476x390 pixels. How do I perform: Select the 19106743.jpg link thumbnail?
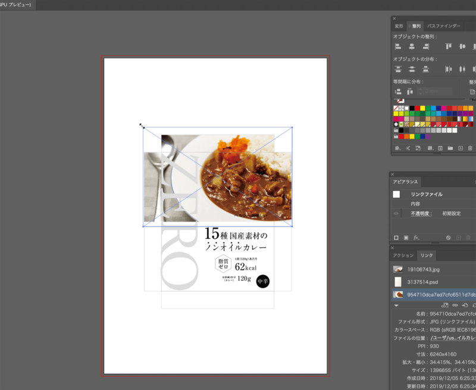tap(398, 269)
